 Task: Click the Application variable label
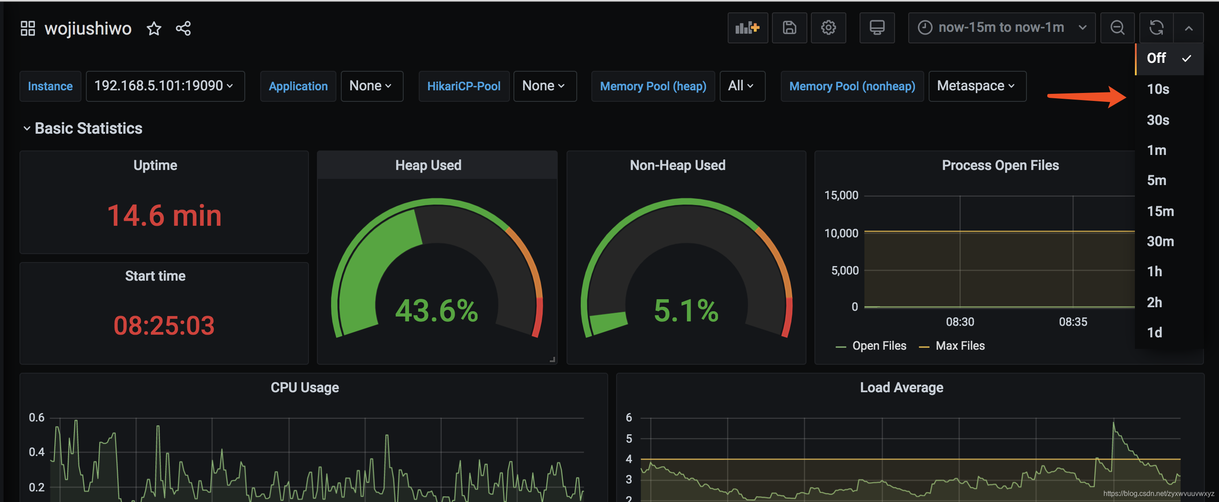click(298, 86)
